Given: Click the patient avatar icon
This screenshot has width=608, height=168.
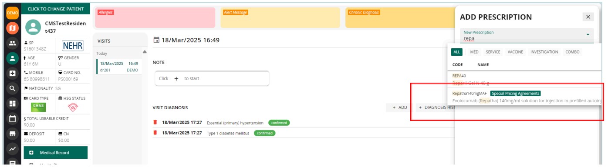Looking at the screenshot, I should point(33,27).
